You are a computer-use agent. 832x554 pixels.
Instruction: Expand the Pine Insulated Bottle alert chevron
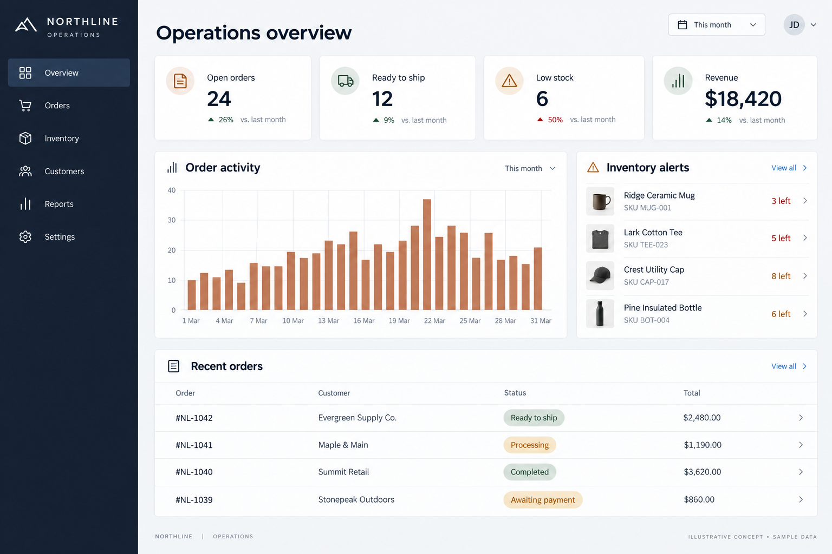point(805,314)
